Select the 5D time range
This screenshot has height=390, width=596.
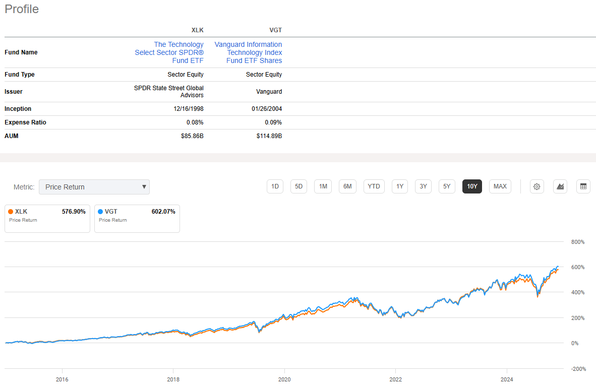point(299,186)
